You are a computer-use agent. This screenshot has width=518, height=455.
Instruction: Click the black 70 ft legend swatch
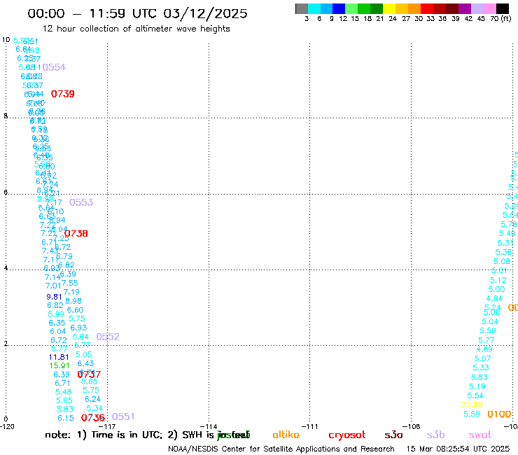tap(502, 8)
